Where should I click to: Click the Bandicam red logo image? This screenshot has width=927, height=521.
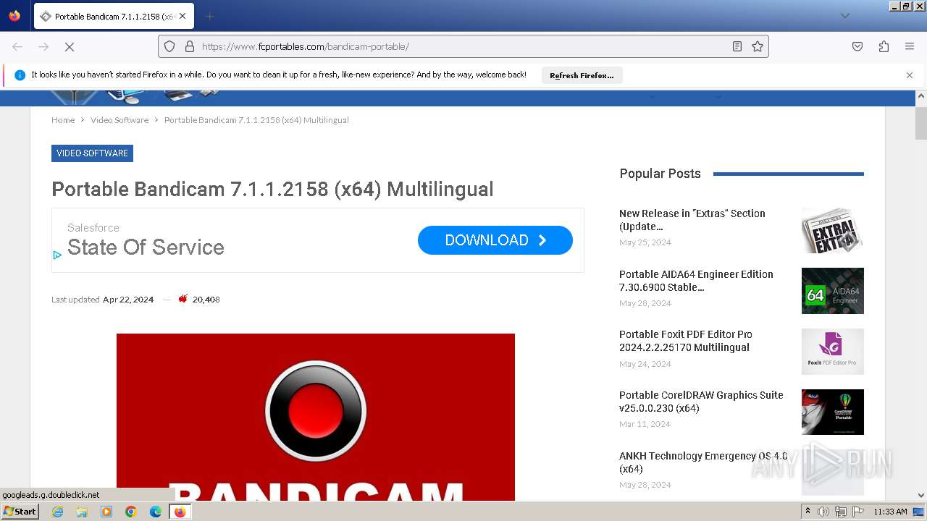tap(316, 417)
